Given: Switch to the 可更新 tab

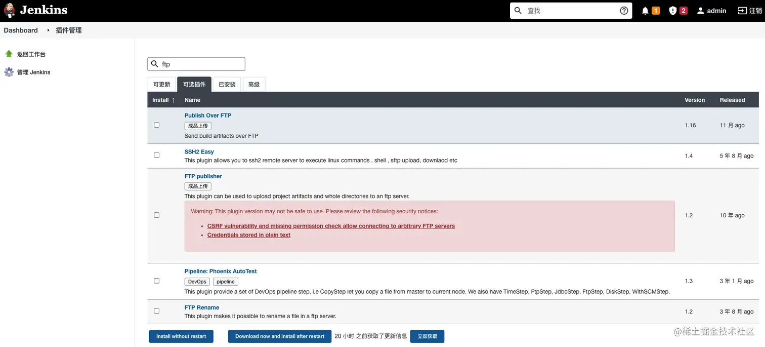Looking at the screenshot, I should tap(162, 85).
